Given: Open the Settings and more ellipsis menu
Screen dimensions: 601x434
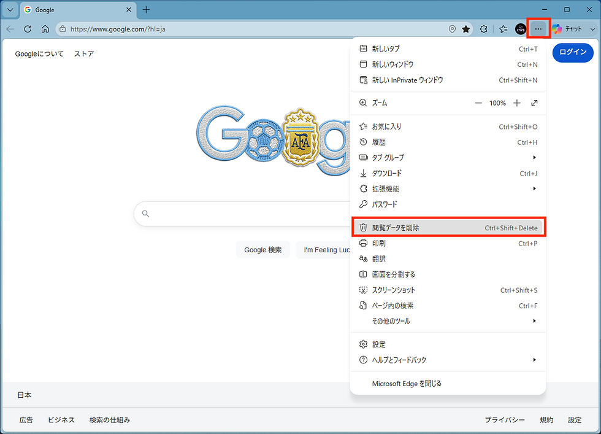Looking at the screenshot, I should click(x=538, y=29).
